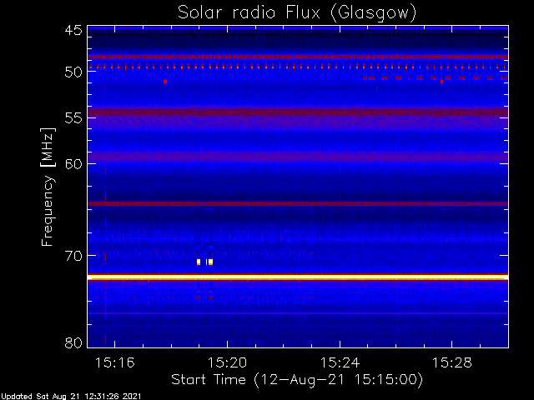Click the 70 frequency tick label
This screenshot has width=534, height=400.
73,256
